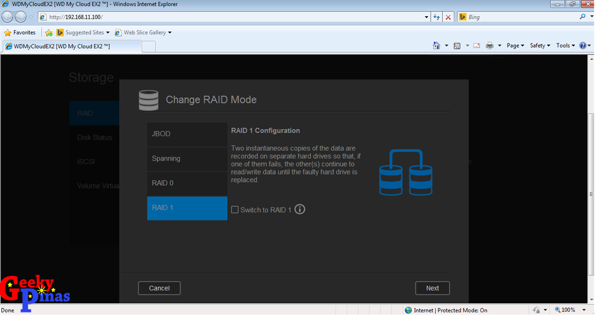Open the Page menu
Viewport: 595px width, 316px height.
pyautogui.click(x=515, y=45)
